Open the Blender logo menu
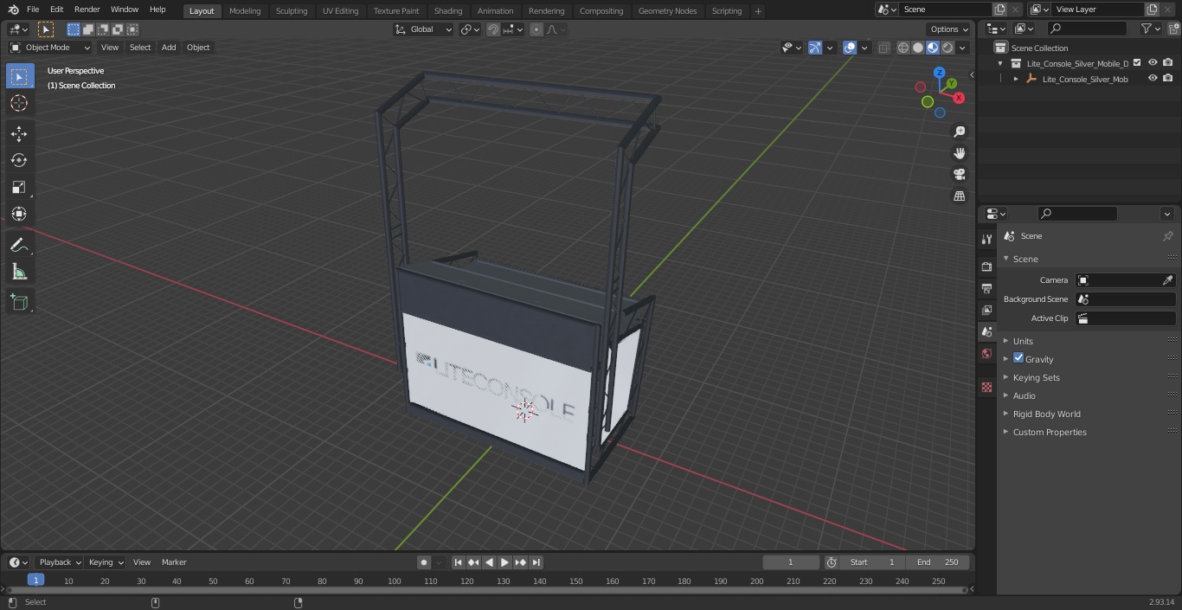The image size is (1182, 610). coord(13,10)
